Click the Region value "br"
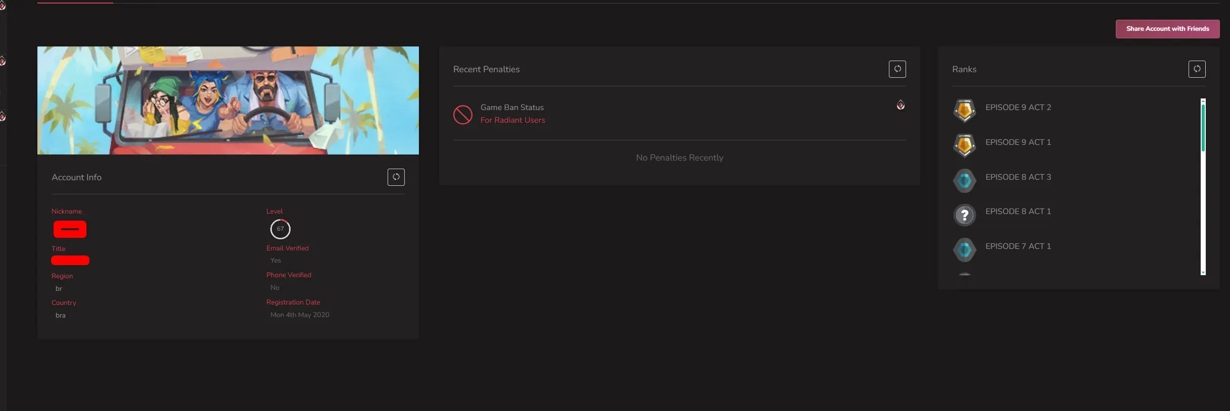 pos(59,289)
